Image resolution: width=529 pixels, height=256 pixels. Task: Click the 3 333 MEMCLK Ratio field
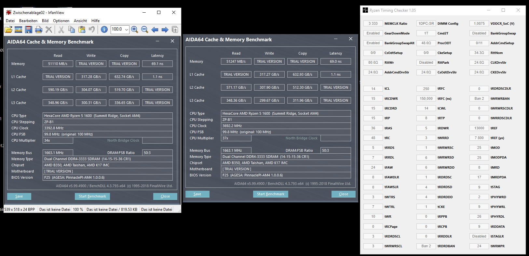tap(373, 23)
